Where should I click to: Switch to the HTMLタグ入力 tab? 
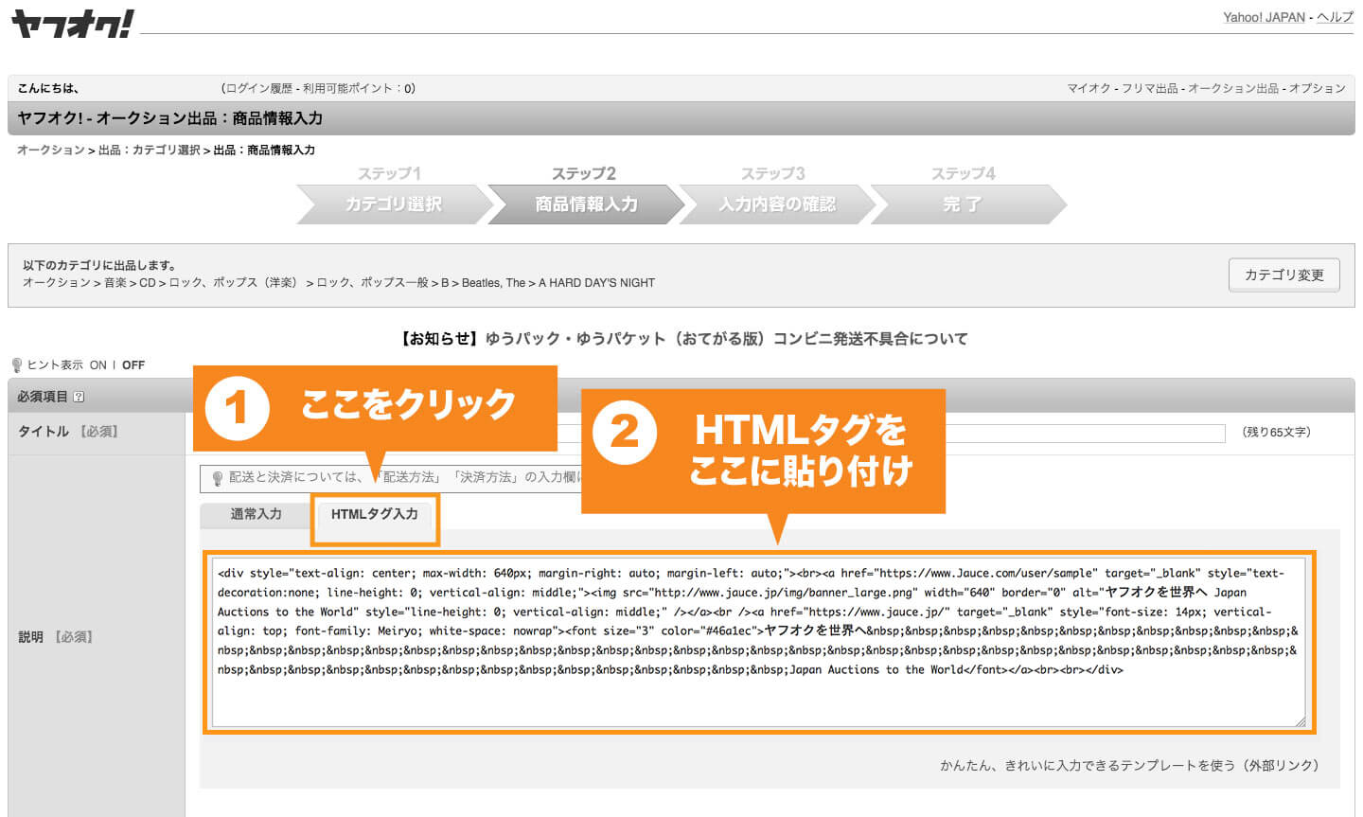coord(375,514)
